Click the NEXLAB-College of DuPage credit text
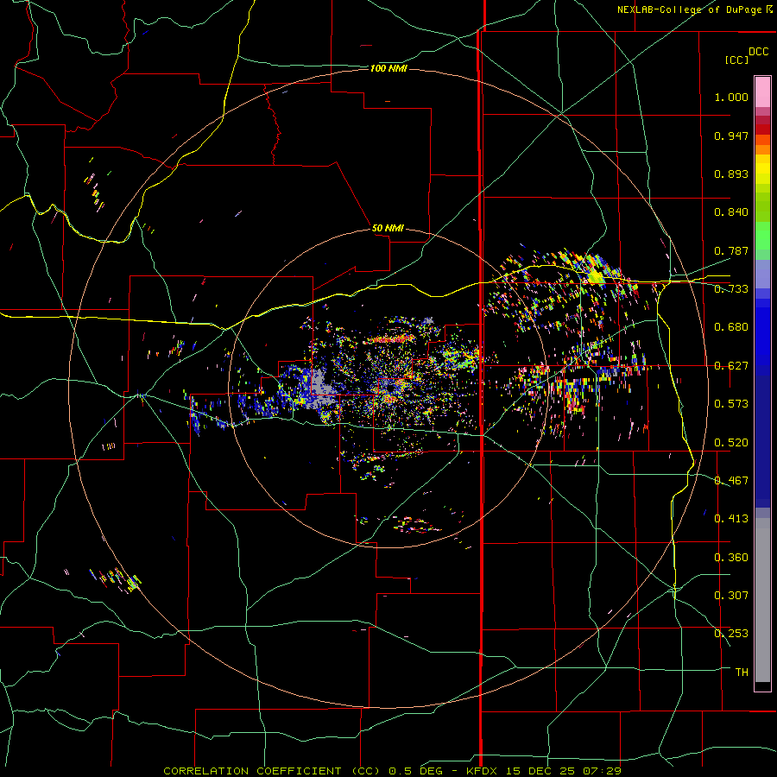777x777 pixels. click(689, 9)
